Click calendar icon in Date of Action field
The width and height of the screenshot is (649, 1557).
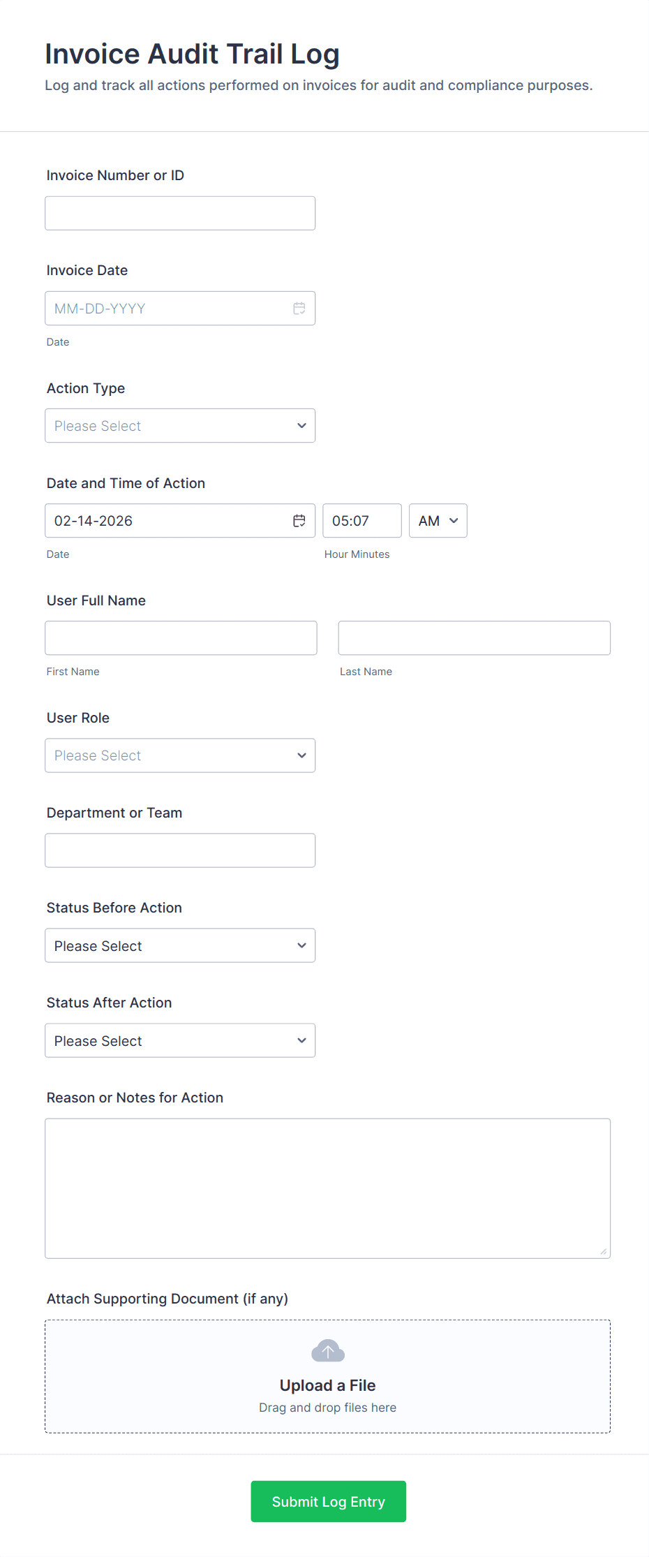click(299, 521)
